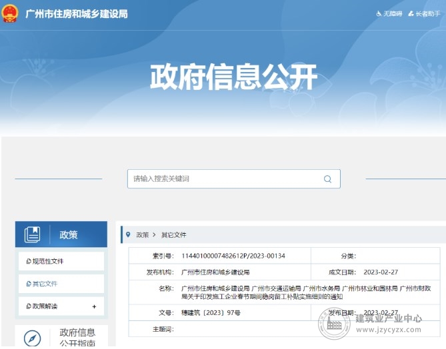Image resolution: width=446 pixels, height=349 pixels.
Task: Click the 政策 sidebar book icon
Action: 32,234
